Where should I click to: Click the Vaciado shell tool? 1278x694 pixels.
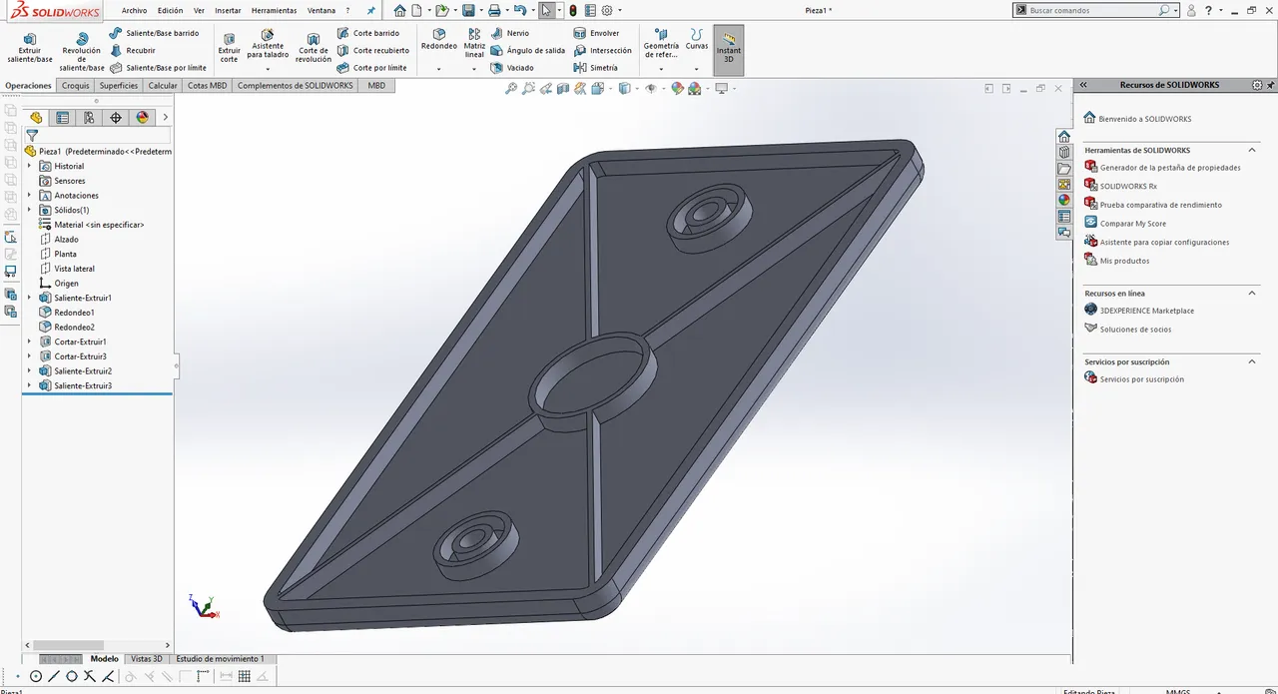tap(512, 68)
